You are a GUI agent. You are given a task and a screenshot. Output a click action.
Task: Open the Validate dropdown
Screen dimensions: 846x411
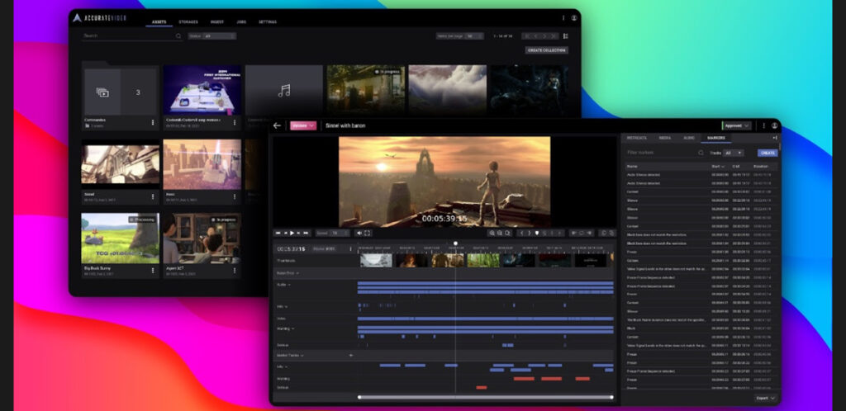tap(303, 125)
